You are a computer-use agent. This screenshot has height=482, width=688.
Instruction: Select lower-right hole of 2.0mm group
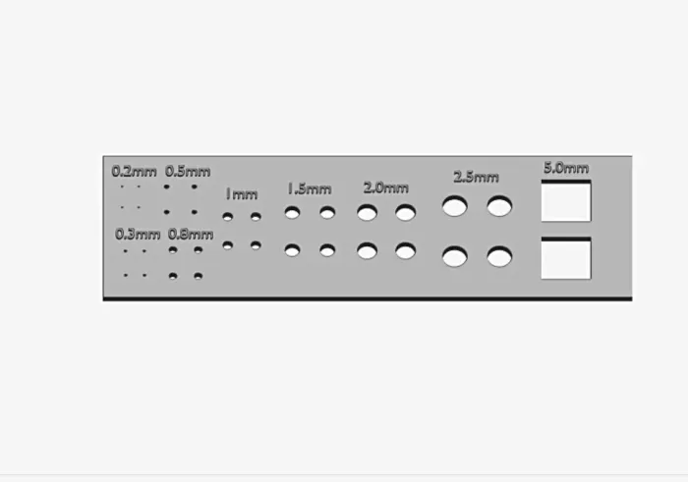pos(405,251)
